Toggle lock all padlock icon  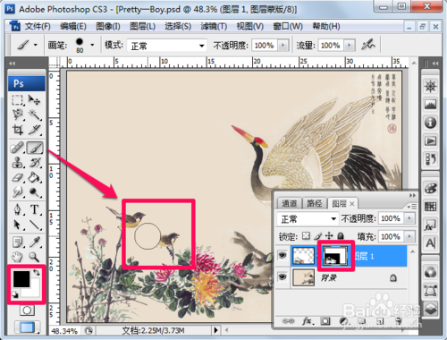pyautogui.click(x=341, y=236)
